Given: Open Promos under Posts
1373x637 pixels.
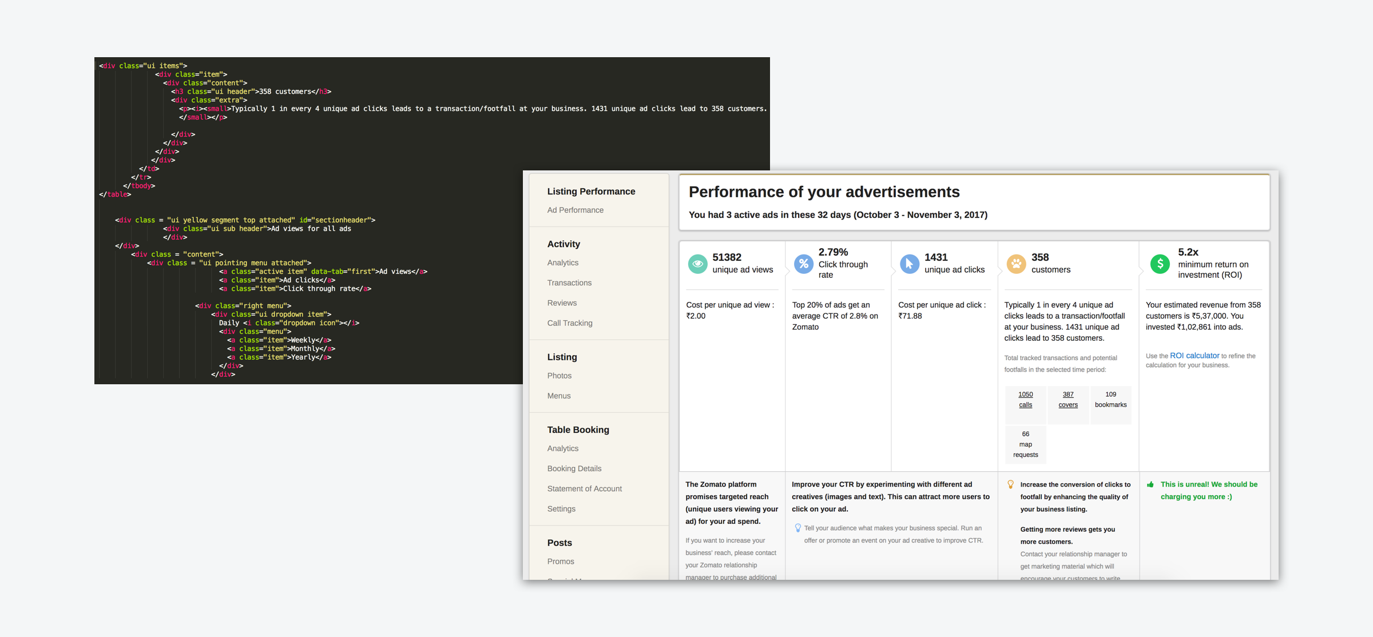Looking at the screenshot, I should [x=560, y=561].
